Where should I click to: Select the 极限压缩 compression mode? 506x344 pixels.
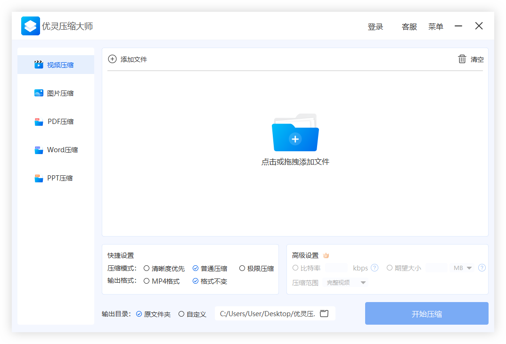[242, 268]
